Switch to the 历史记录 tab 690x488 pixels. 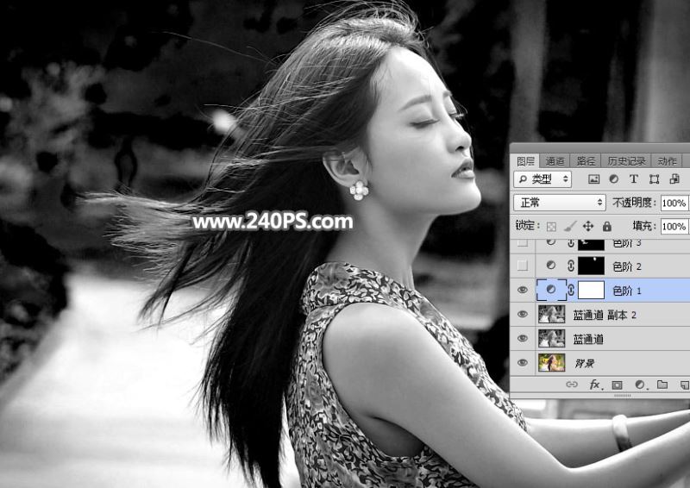point(626,161)
